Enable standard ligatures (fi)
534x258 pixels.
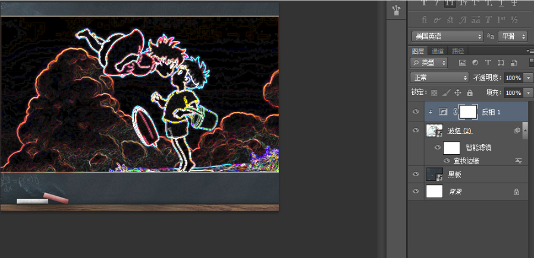[425, 20]
